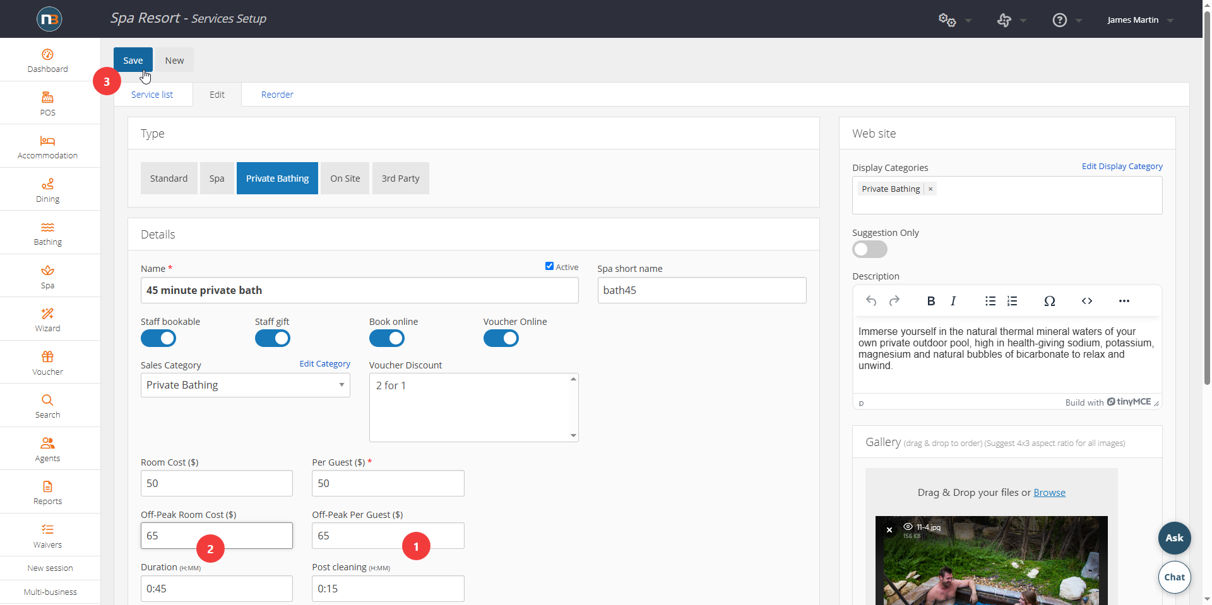Screen dimensions: 1212x605
Task: Insert bullet list in description
Action: 990,301
